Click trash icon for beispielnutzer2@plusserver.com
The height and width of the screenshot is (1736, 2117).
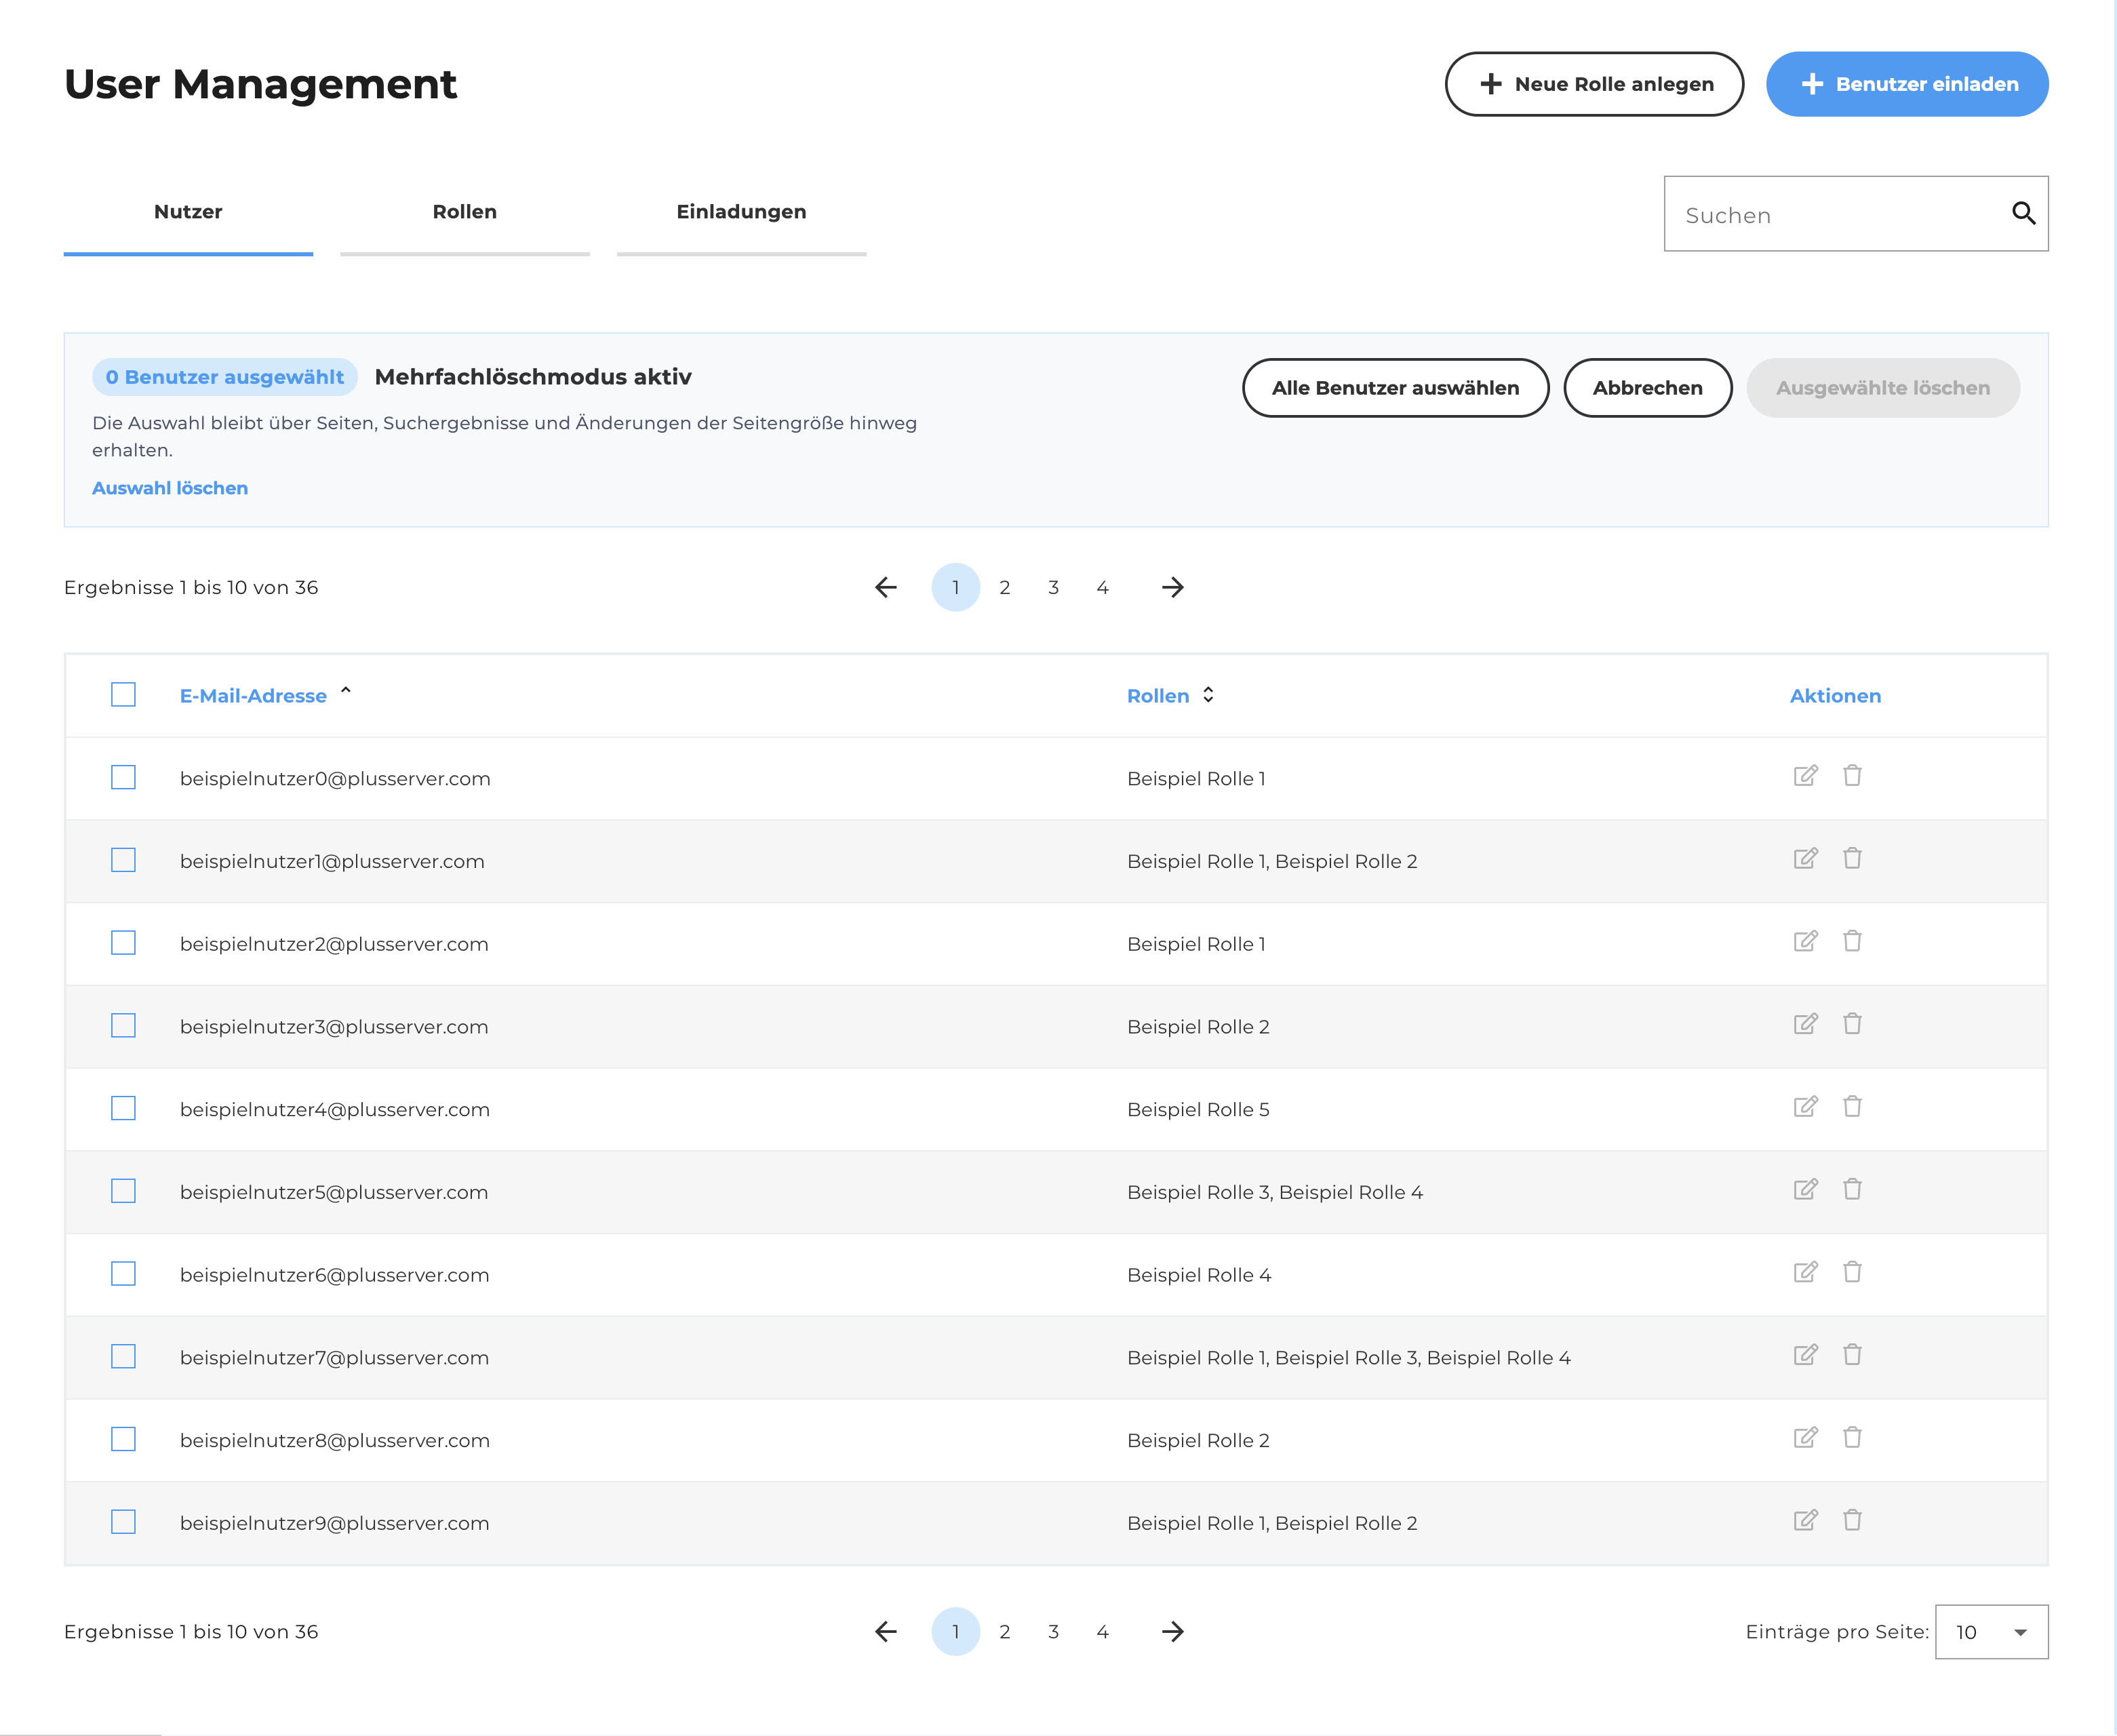coord(1852,941)
